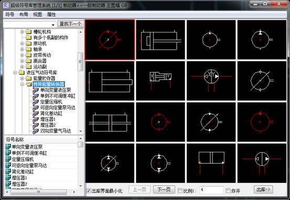290x200 pixels.
Task: Expand the 离合器 tree node
Action: (x=22, y=61)
